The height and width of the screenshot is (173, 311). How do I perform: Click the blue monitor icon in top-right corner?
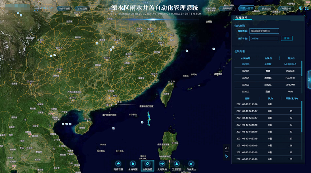pyautogui.click(x=301, y=8)
